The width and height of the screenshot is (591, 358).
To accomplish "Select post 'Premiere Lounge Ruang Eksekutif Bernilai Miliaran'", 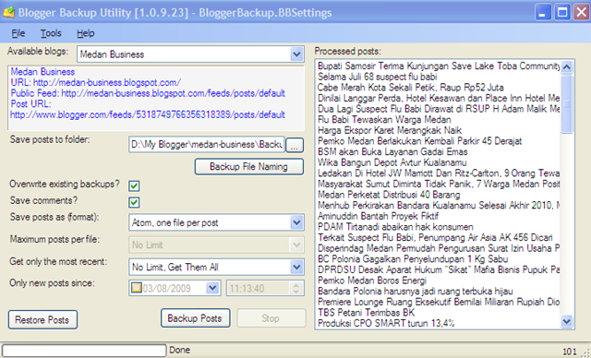I will click(x=439, y=302).
